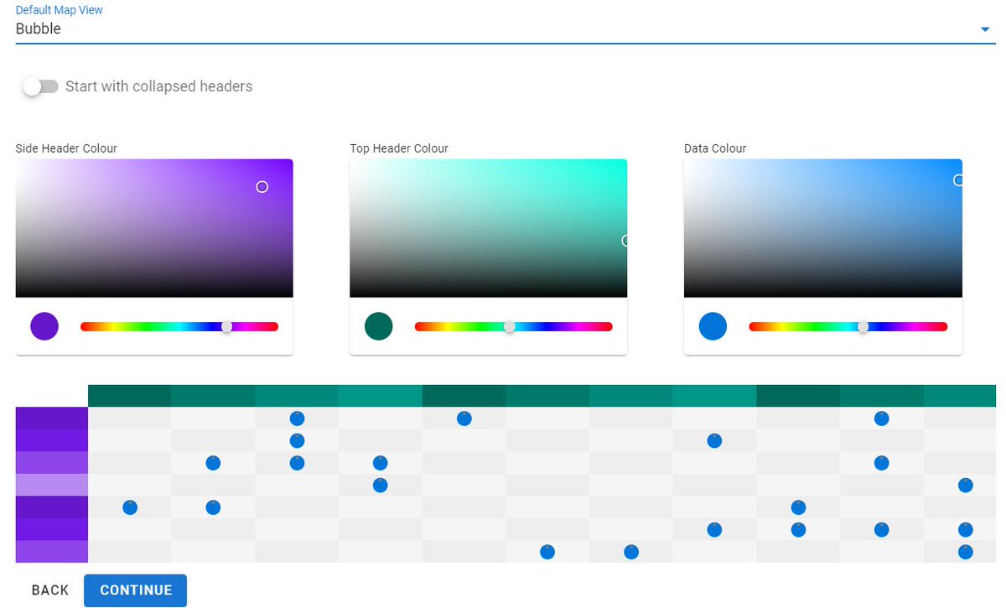Viewport: 1006px width, 608px height.
Task: Pick a shade in the Top Header gradient
Action: pyautogui.click(x=489, y=226)
